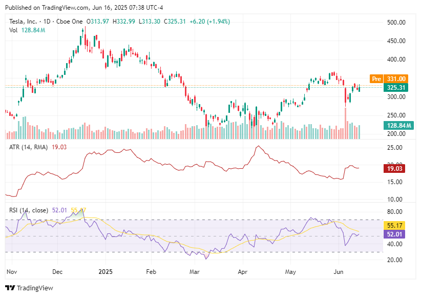The width and height of the screenshot is (421, 297).
Task: Click the Apr label on time axis
Action: [x=243, y=272]
